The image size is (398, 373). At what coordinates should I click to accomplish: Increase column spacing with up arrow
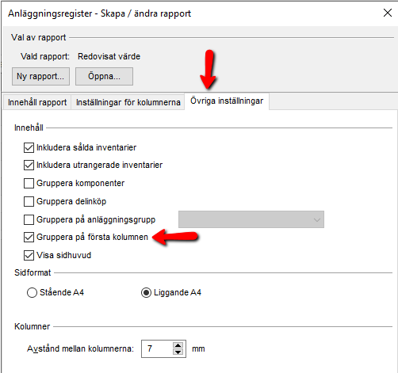(x=178, y=345)
